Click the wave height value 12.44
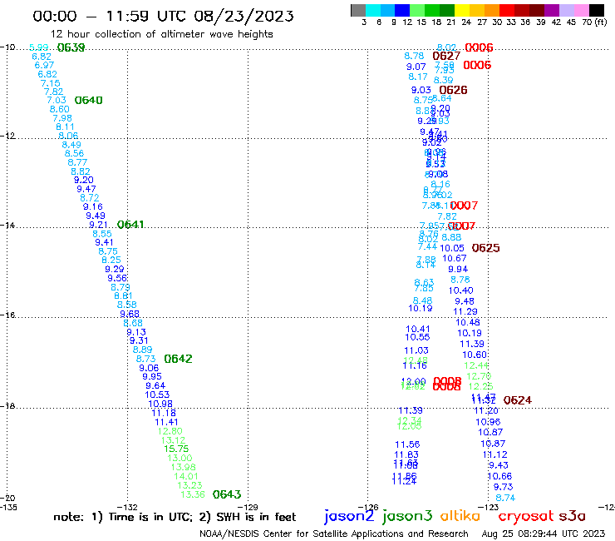The height and width of the screenshot is (541, 615). pos(476,365)
